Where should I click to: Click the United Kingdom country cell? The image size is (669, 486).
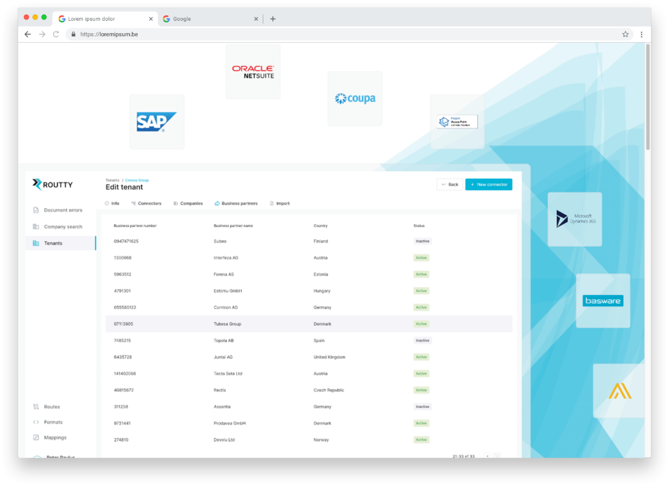[x=330, y=357]
